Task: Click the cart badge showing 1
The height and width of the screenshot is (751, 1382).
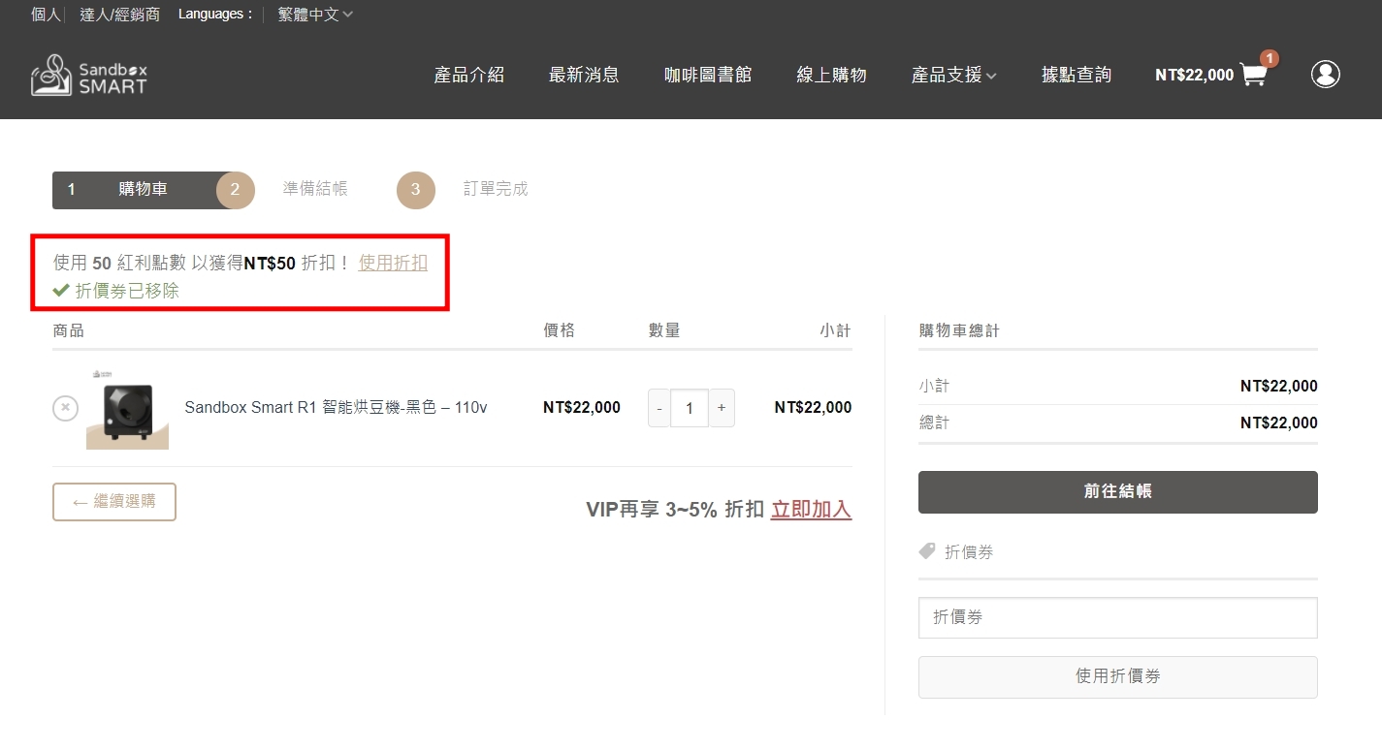Action: 1269,58
